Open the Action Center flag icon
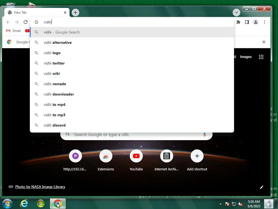278x209 pixels. tap(227, 204)
